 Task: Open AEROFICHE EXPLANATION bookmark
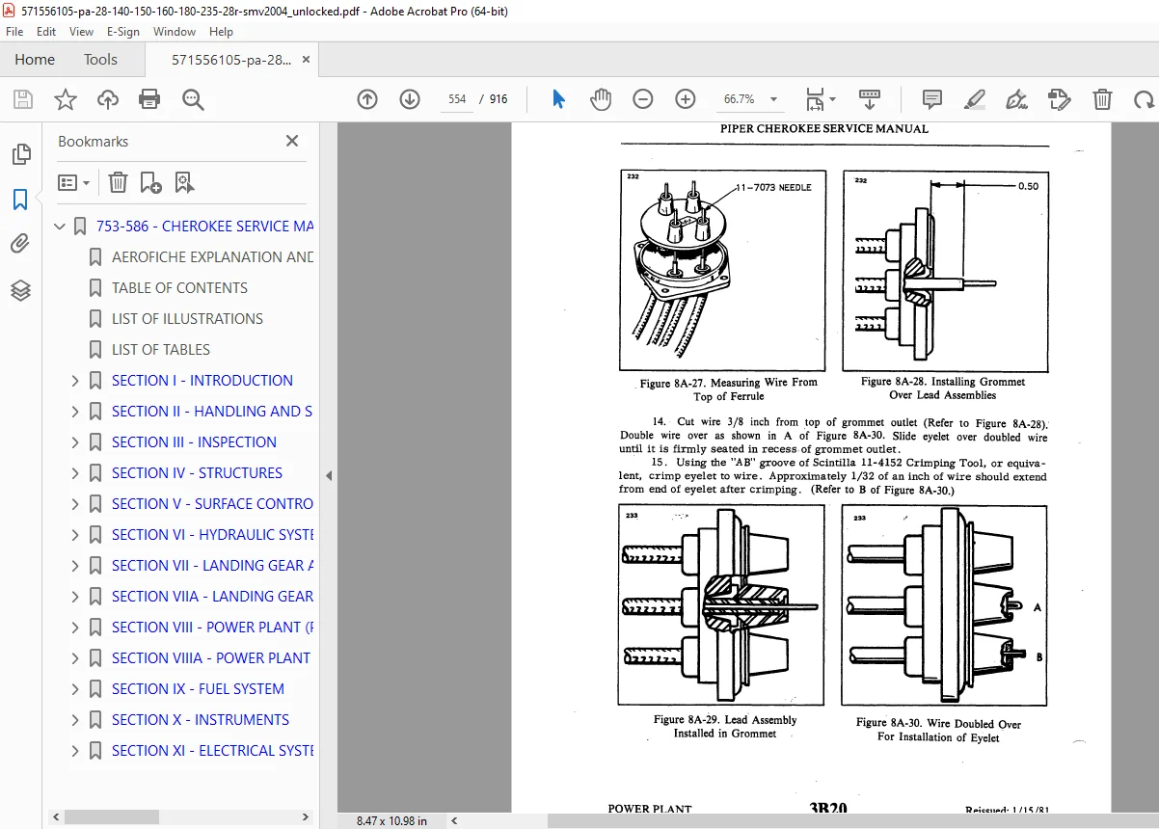(x=212, y=257)
